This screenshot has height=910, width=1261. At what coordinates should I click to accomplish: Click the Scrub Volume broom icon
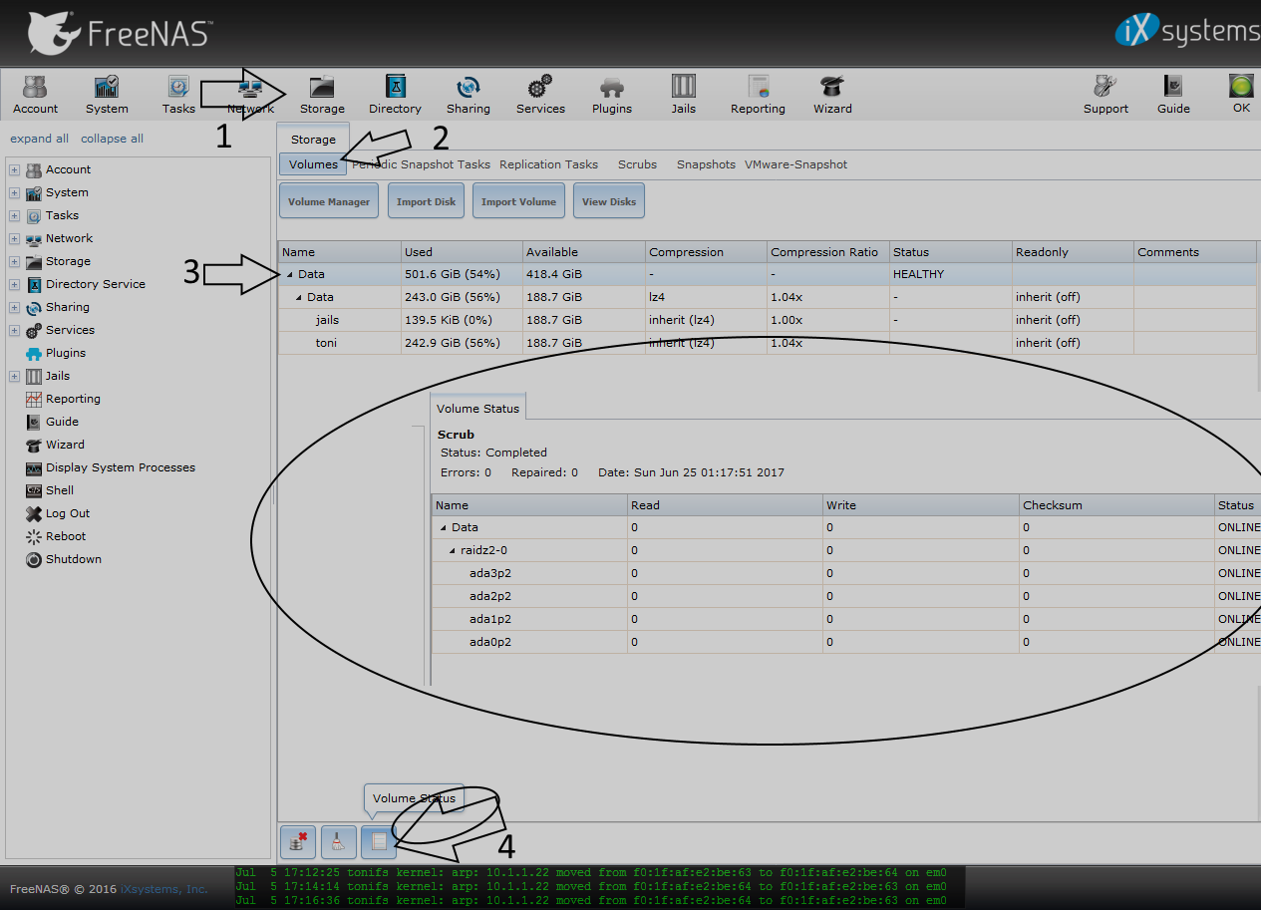[339, 842]
